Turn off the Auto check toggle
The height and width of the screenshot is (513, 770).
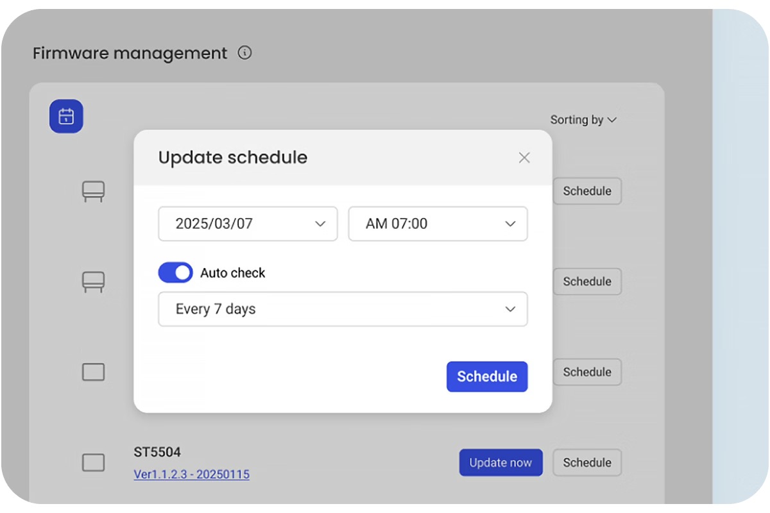[175, 273]
